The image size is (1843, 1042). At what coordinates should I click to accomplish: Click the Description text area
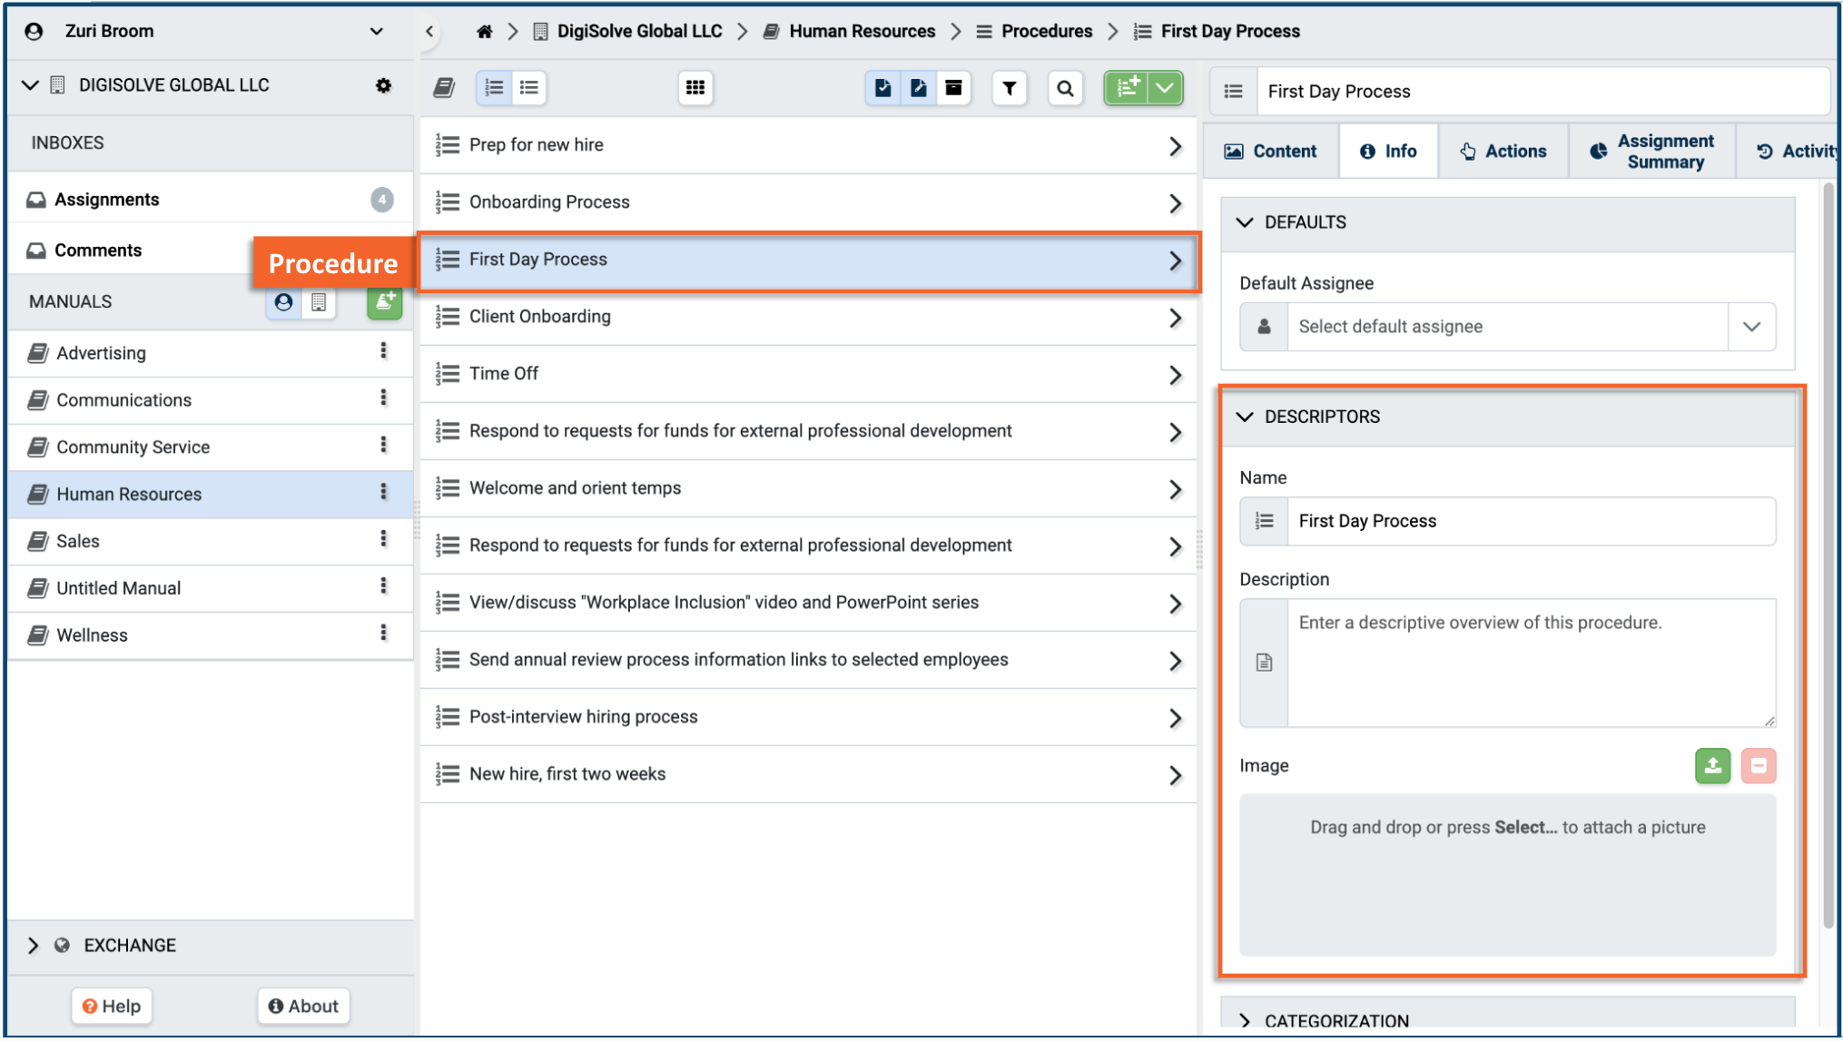pos(1530,663)
